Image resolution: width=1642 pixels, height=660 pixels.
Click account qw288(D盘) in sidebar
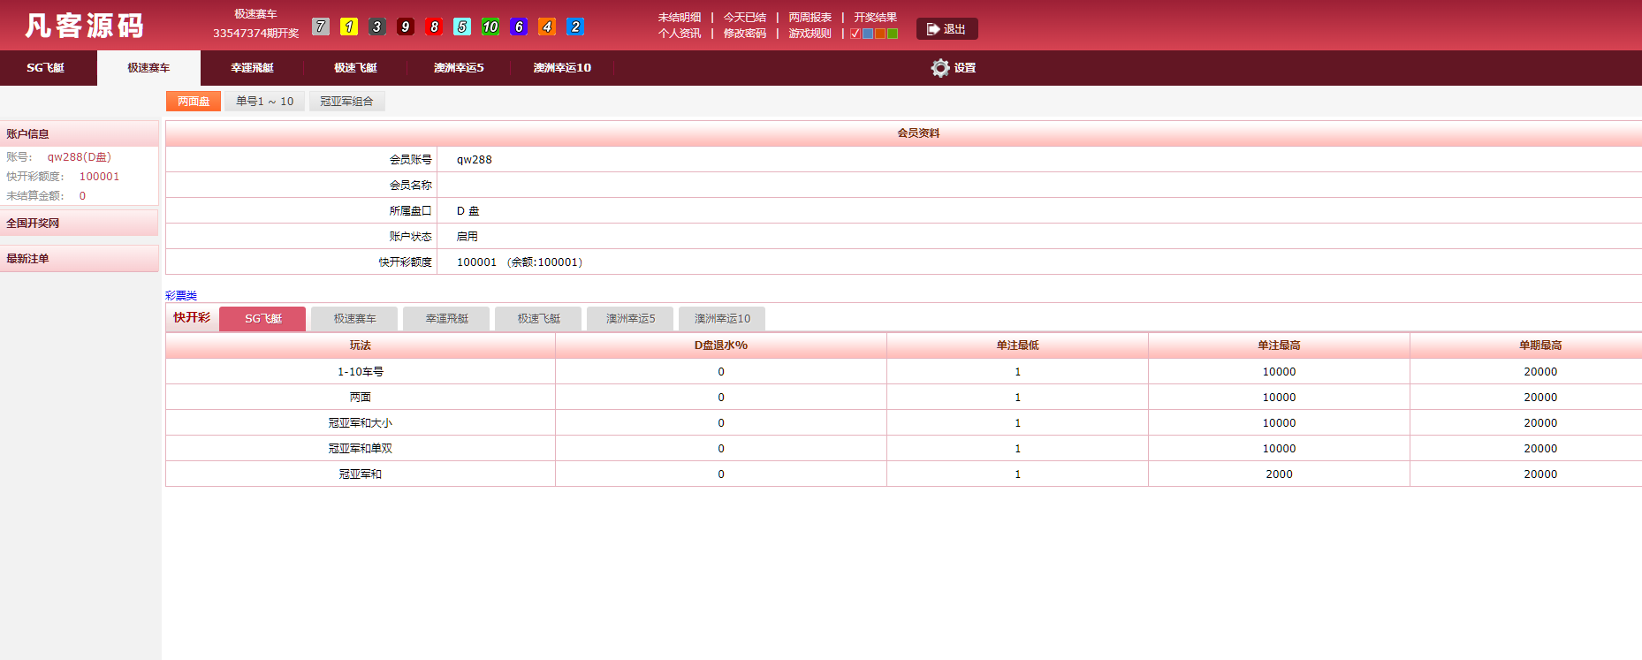(x=80, y=157)
